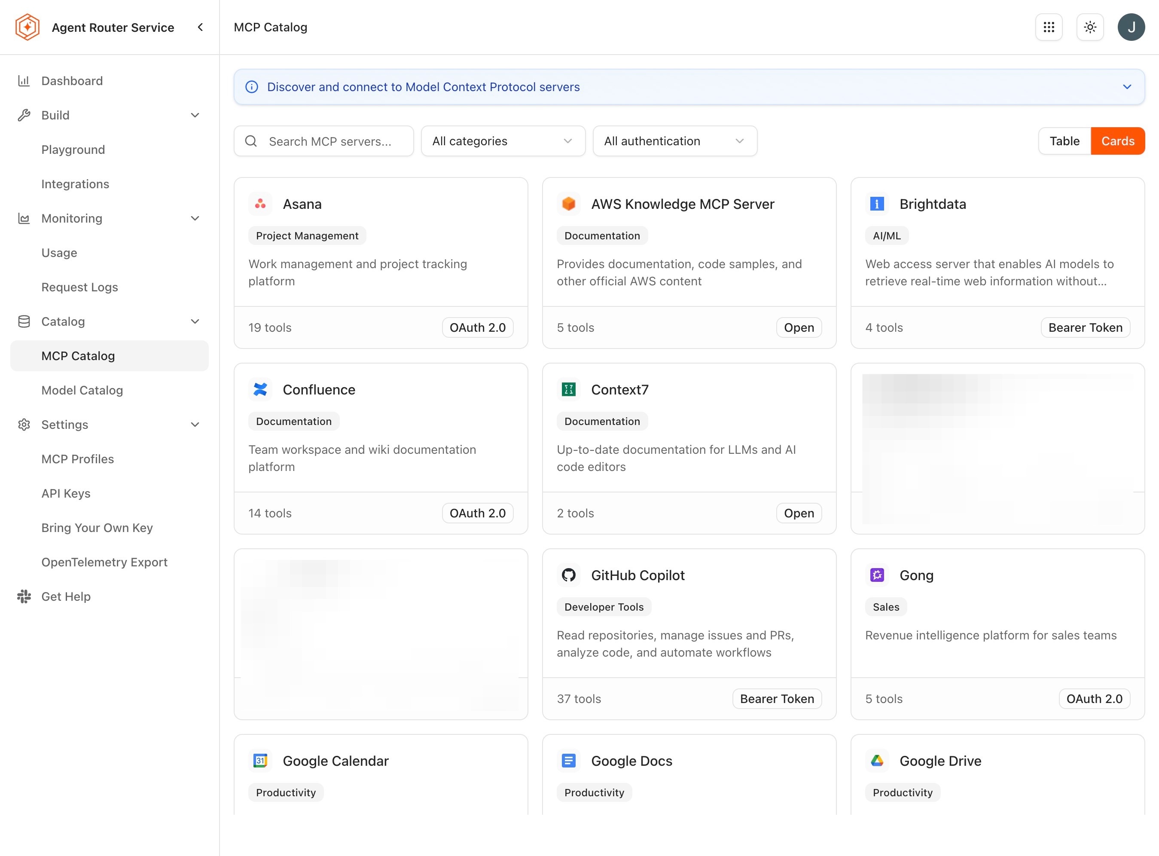
Task: Click GitHub Copilot's Bearer Token badge
Action: pyautogui.click(x=777, y=698)
